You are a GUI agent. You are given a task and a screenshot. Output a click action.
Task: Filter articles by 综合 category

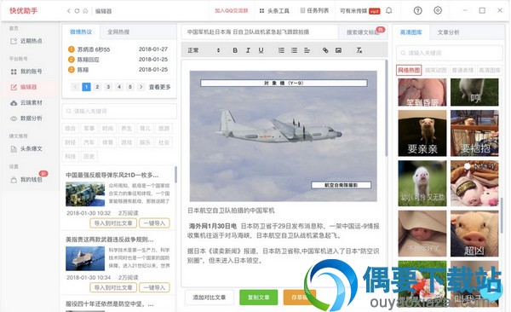point(71,128)
